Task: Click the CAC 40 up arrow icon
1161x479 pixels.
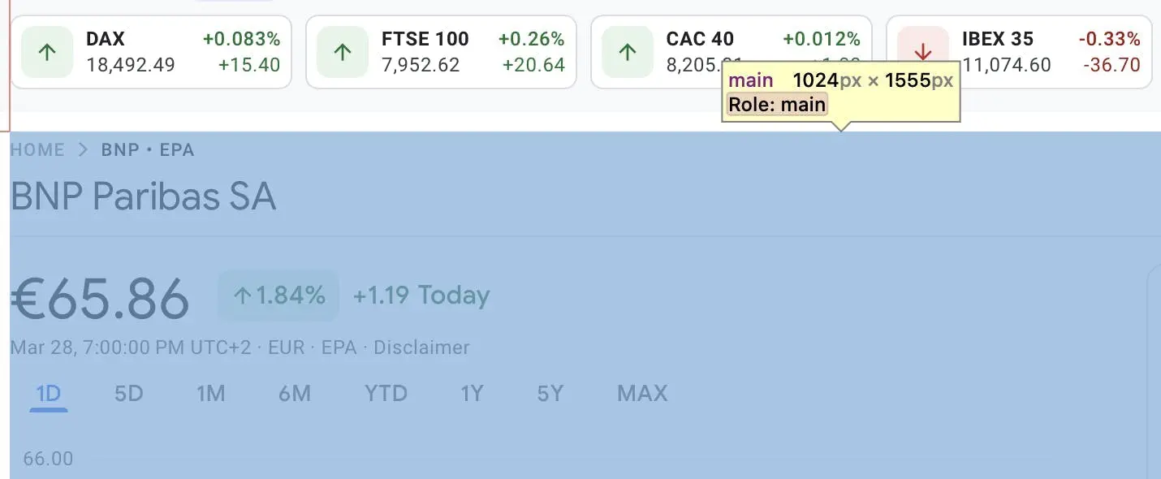Action: pyautogui.click(x=627, y=52)
